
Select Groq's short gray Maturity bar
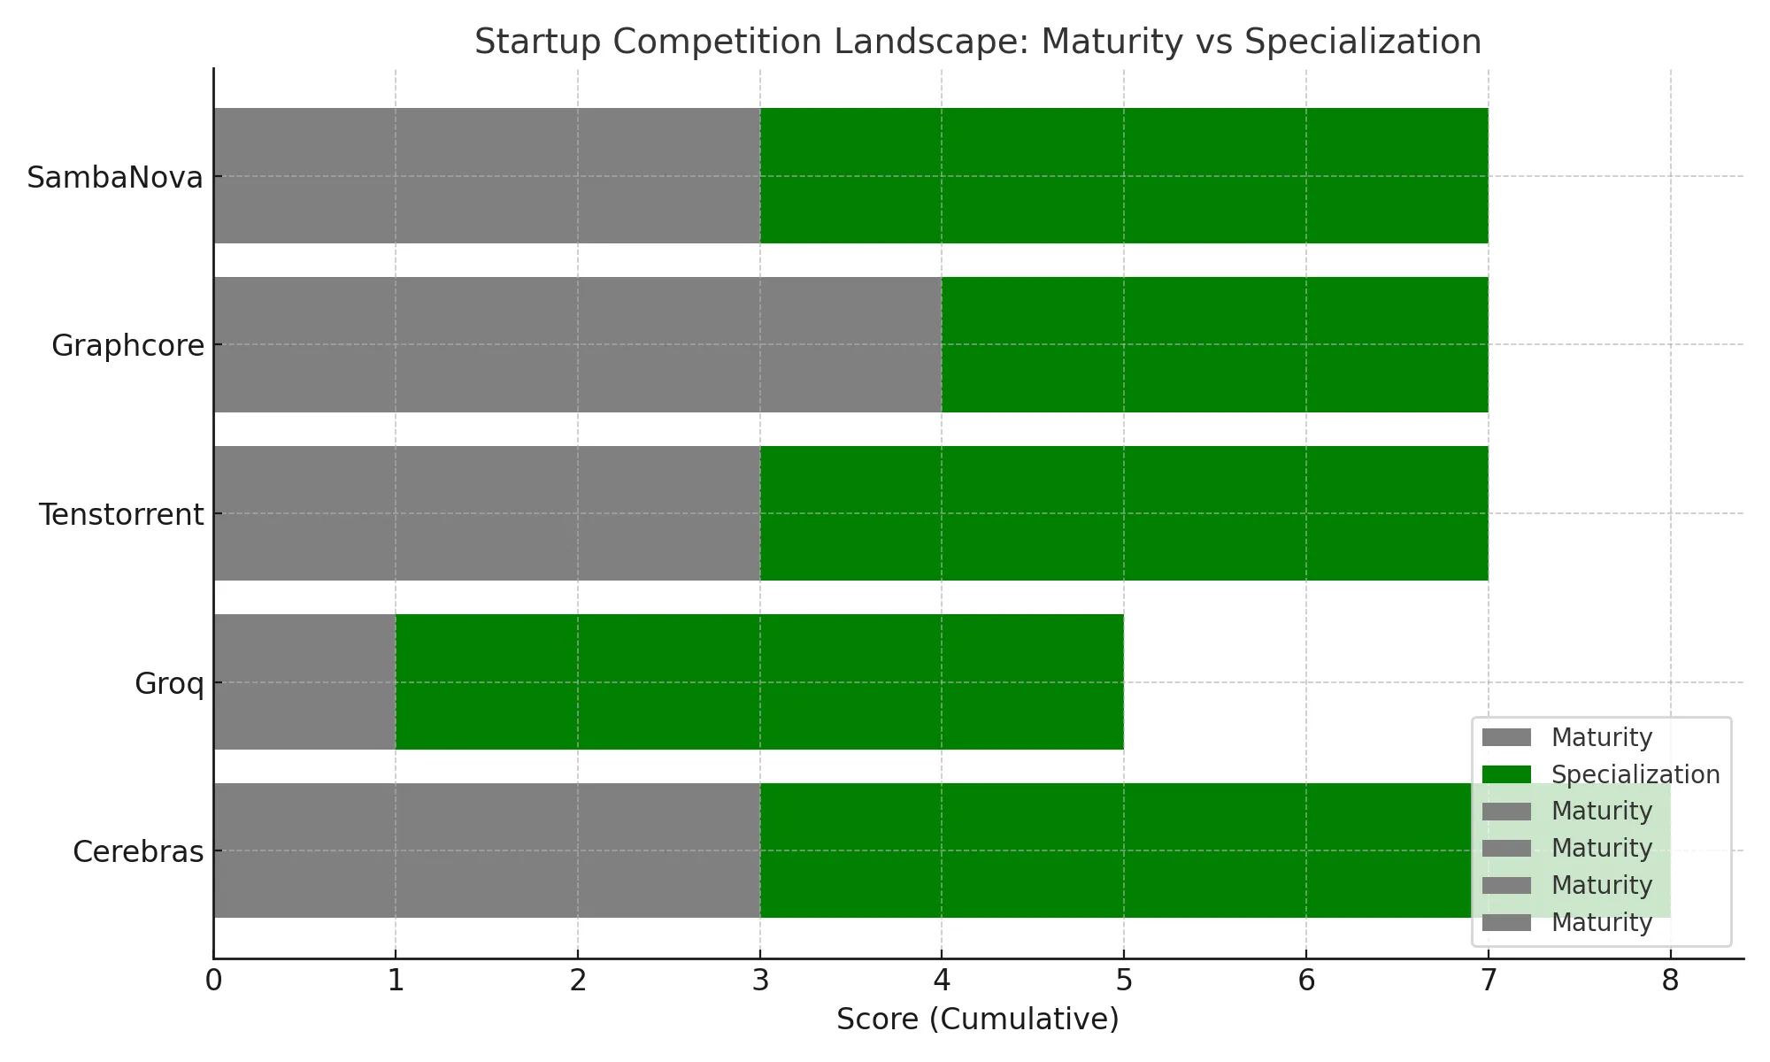[x=304, y=681]
